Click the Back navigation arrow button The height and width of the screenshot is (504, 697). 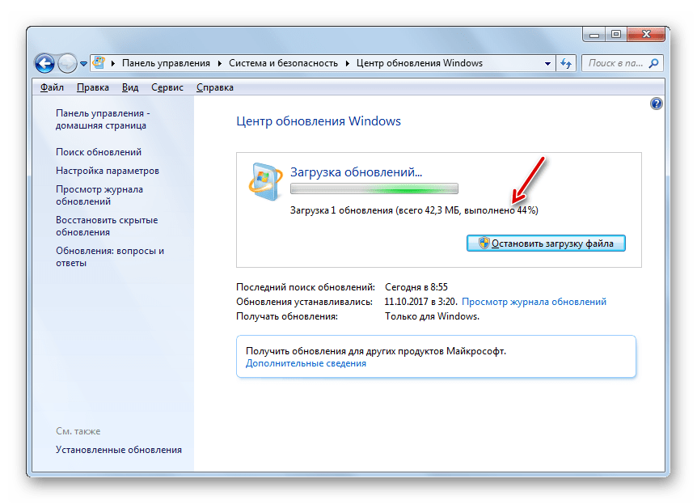(x=44, y=63)
